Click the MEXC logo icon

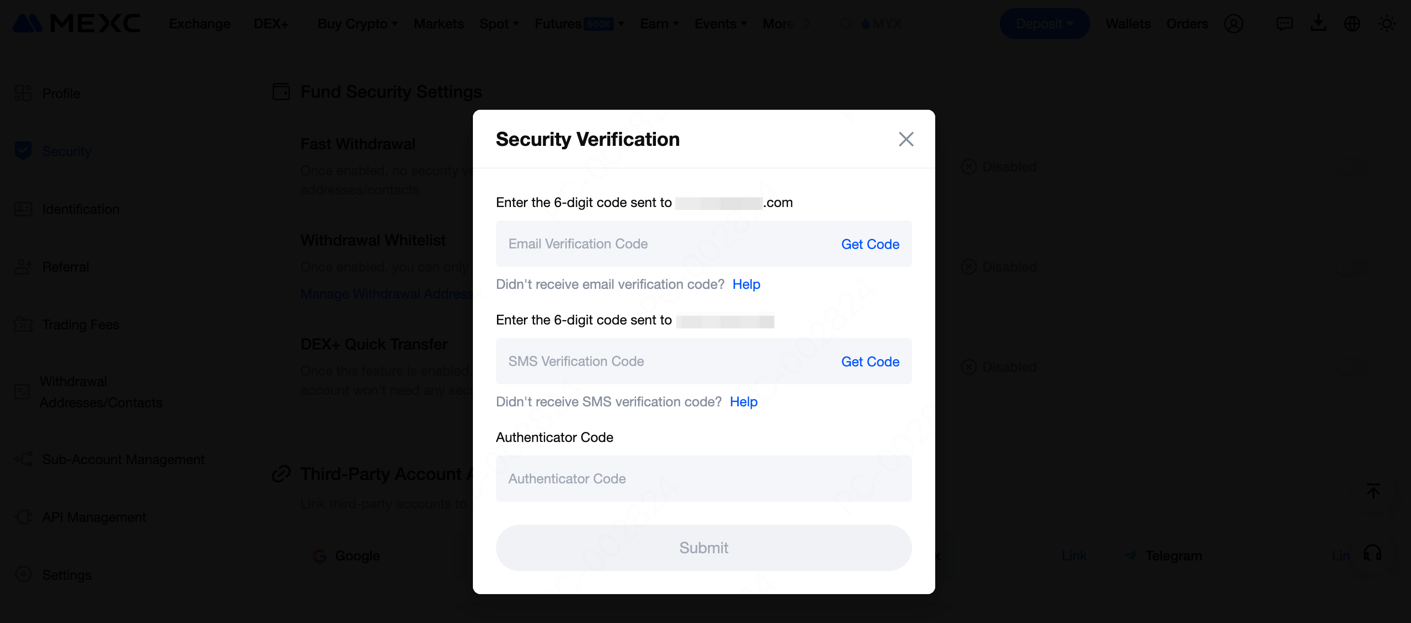tap(27, 24)
